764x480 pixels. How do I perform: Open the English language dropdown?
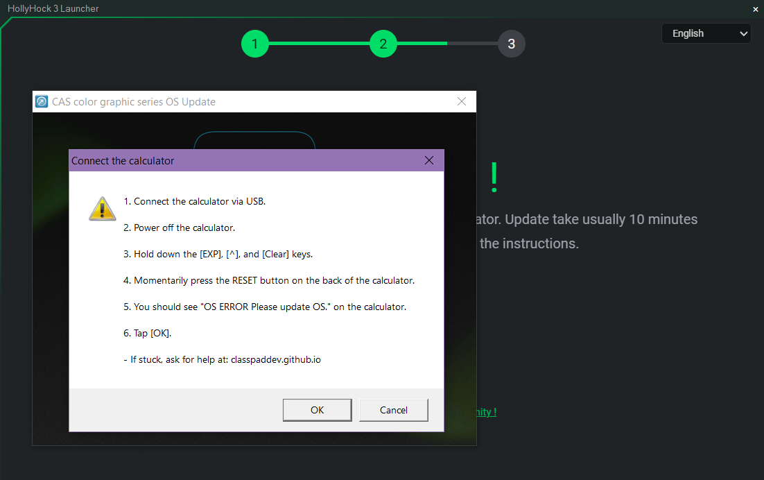point(706,33)
